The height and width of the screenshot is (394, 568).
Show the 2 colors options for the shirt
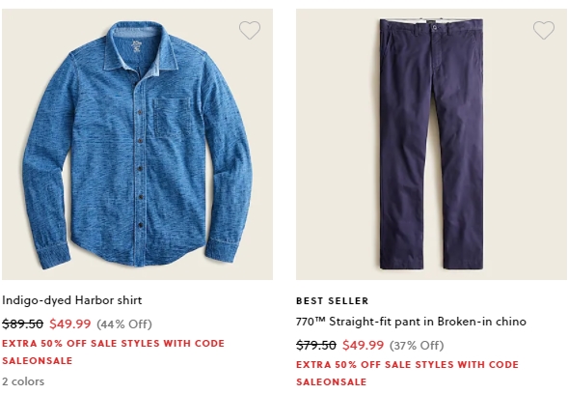(23, 381)
